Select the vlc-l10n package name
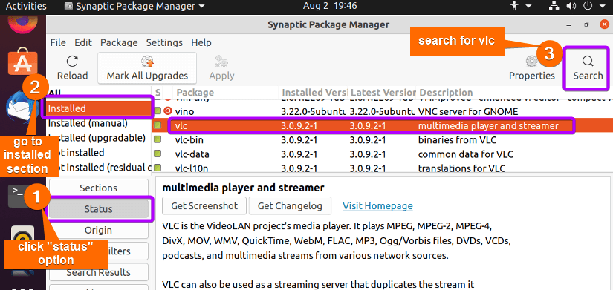The width and height of the screenshot is (613, 290). click(x=192, y=168)
